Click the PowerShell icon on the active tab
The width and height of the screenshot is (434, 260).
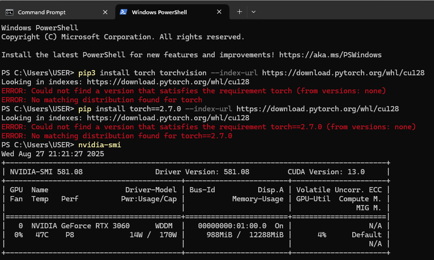[x=123, y=12]
